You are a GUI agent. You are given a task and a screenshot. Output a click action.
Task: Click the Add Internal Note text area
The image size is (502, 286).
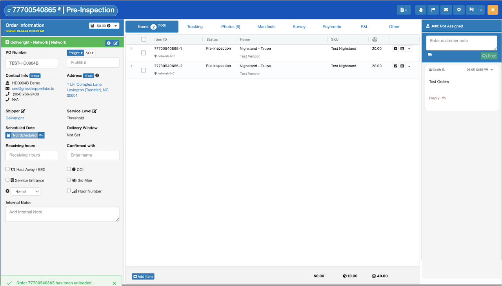tap(62, 214)
